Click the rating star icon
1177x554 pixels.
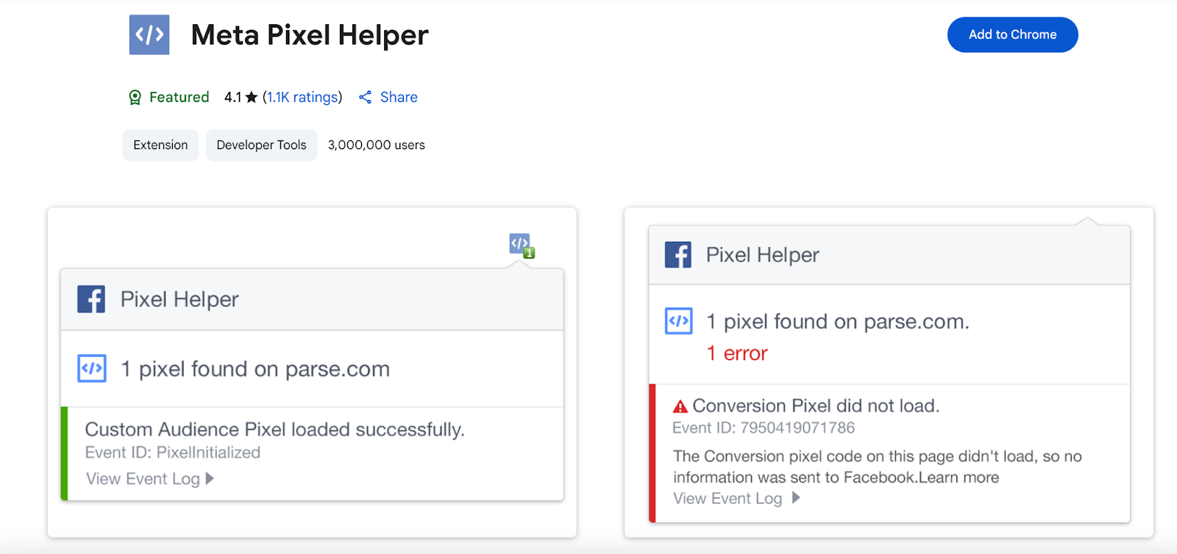click(252, 97)
